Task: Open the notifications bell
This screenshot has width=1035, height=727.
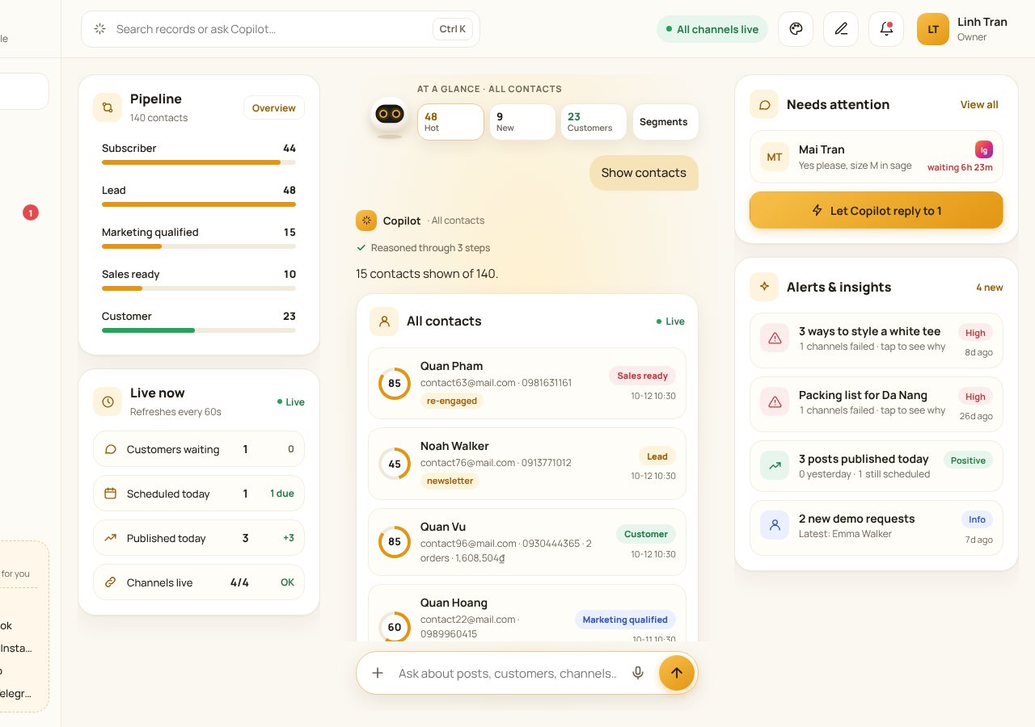Action: 886,29
